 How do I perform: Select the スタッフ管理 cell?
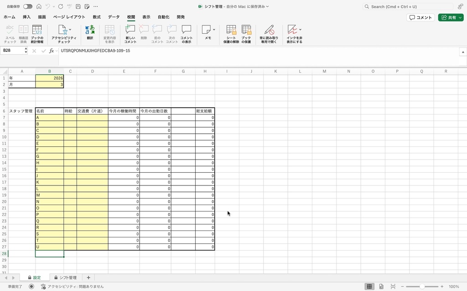tap(22, 111)
